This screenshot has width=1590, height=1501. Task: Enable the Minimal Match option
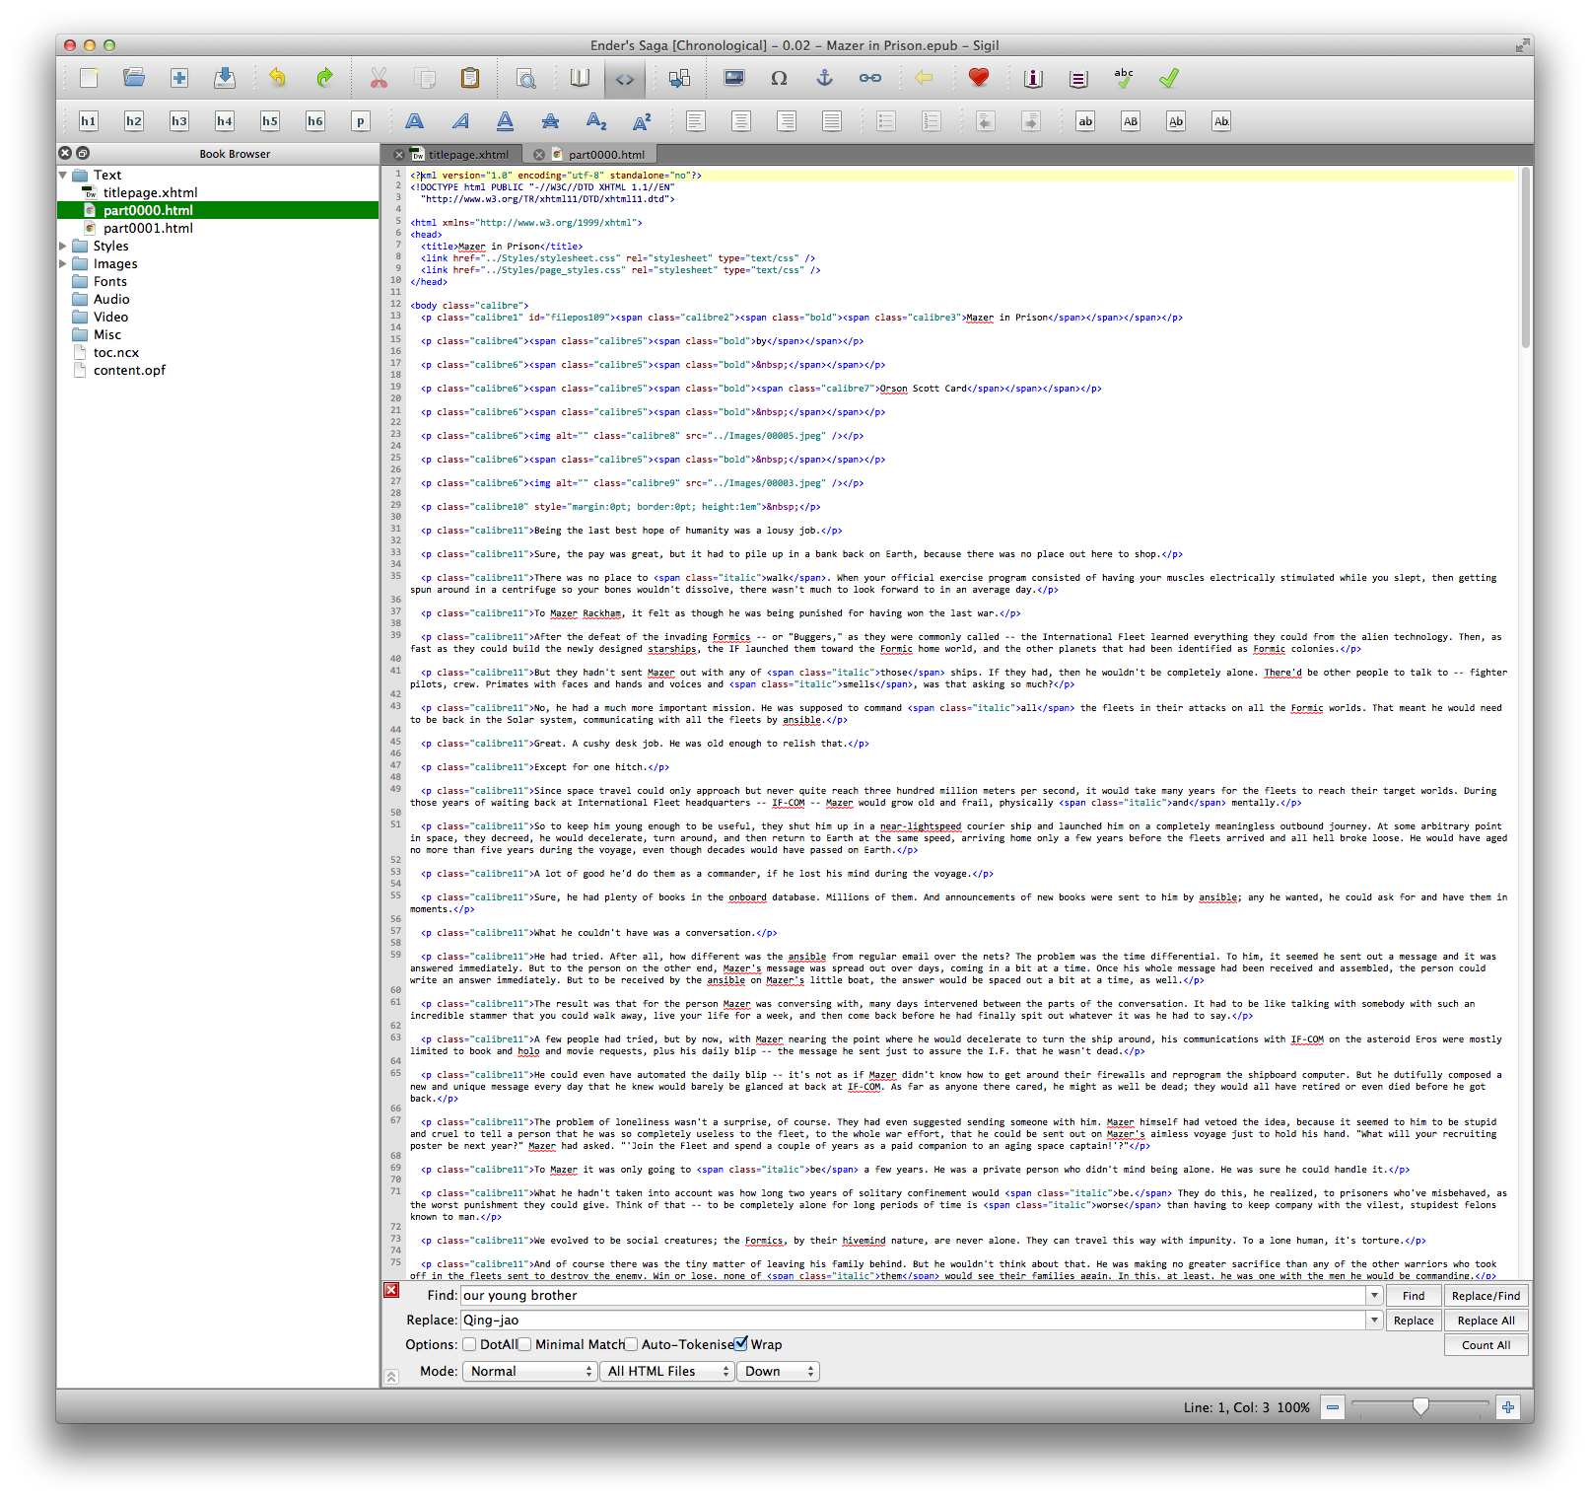tap(525, 1344)
